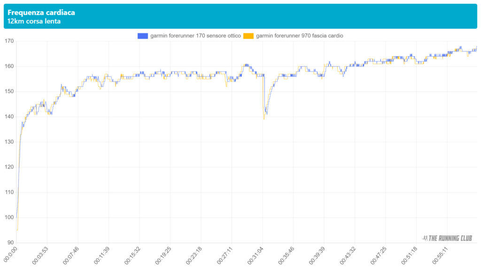This screenshot has width=481, height=270.
Task: Click the y-axis value 140
Action: coord(9,117)
